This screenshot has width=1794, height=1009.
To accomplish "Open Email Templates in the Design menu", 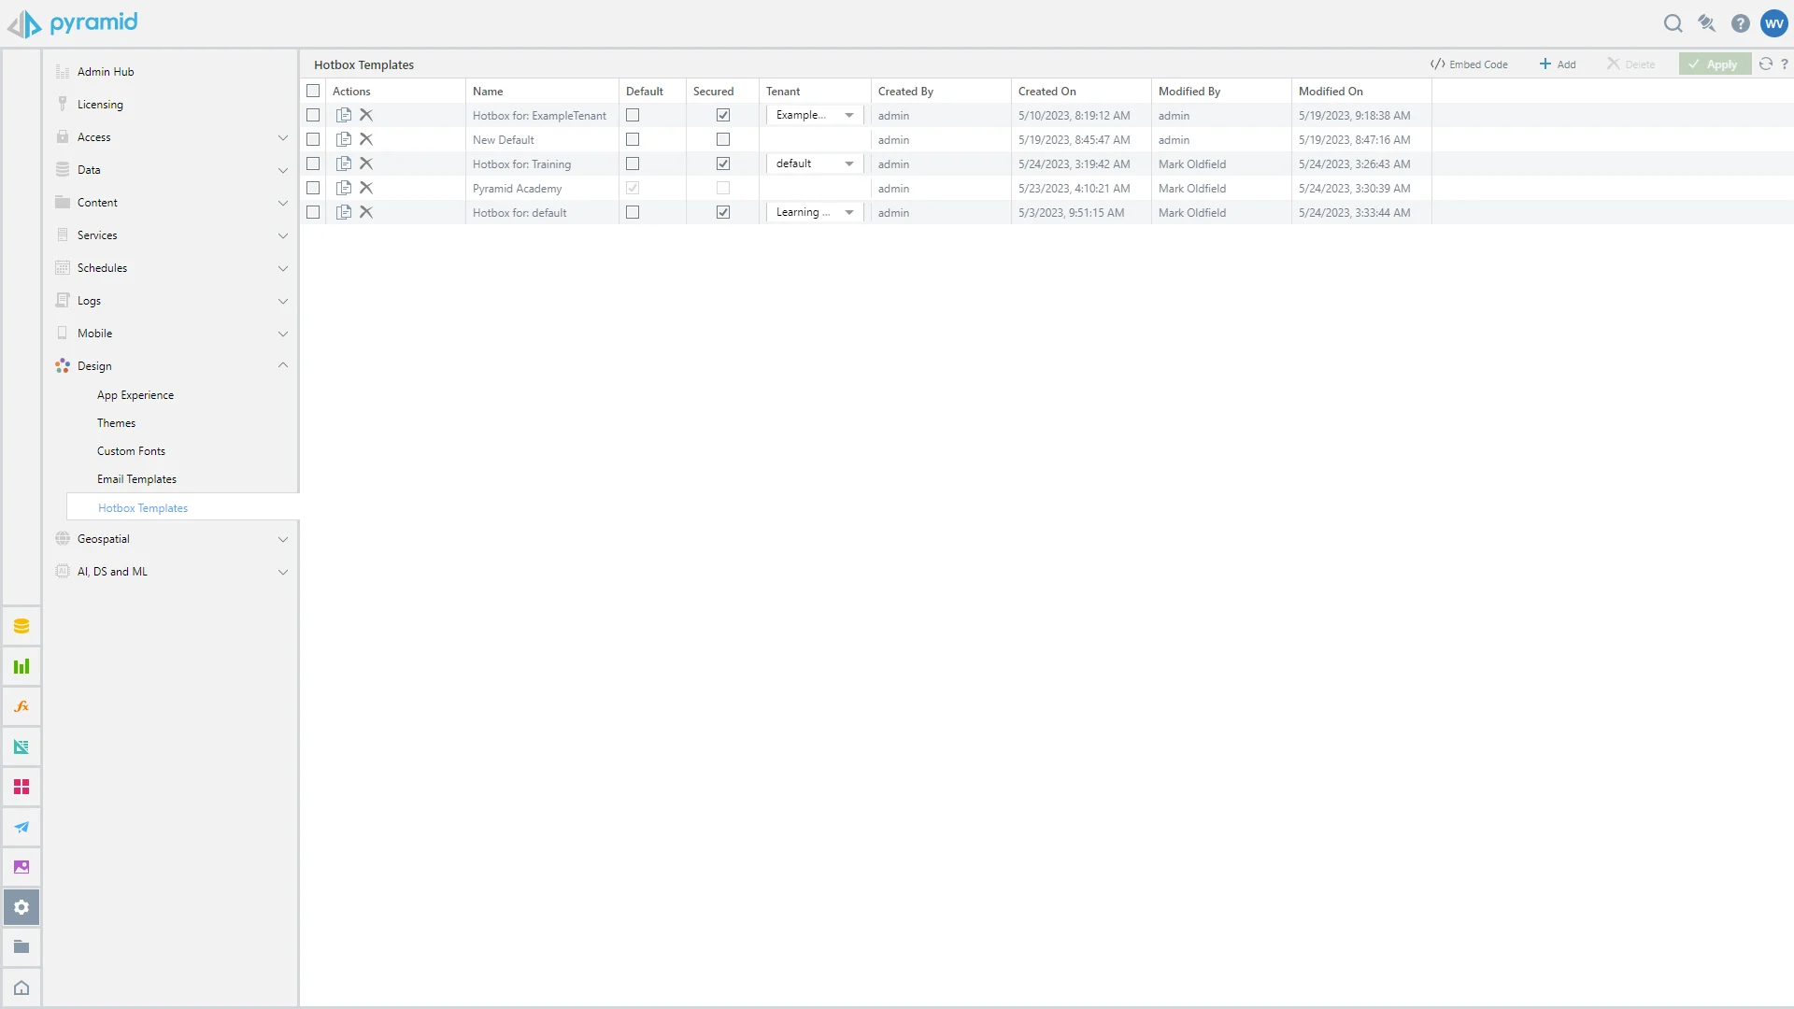I will (136, 479).
